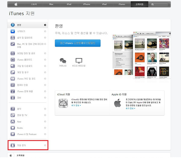181x158 pixels.
Task: Select 컴퓨터 인증 sidebar label
Action: pyautogui.click(x=22, y=85)
